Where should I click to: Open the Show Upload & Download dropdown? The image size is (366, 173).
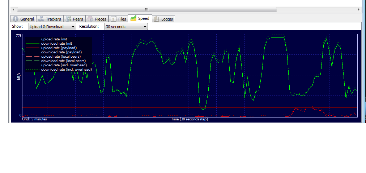[x=52, y=27]
